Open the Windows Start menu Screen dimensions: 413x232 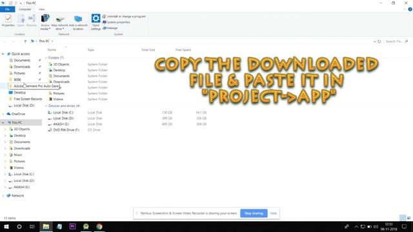(6, 226)
